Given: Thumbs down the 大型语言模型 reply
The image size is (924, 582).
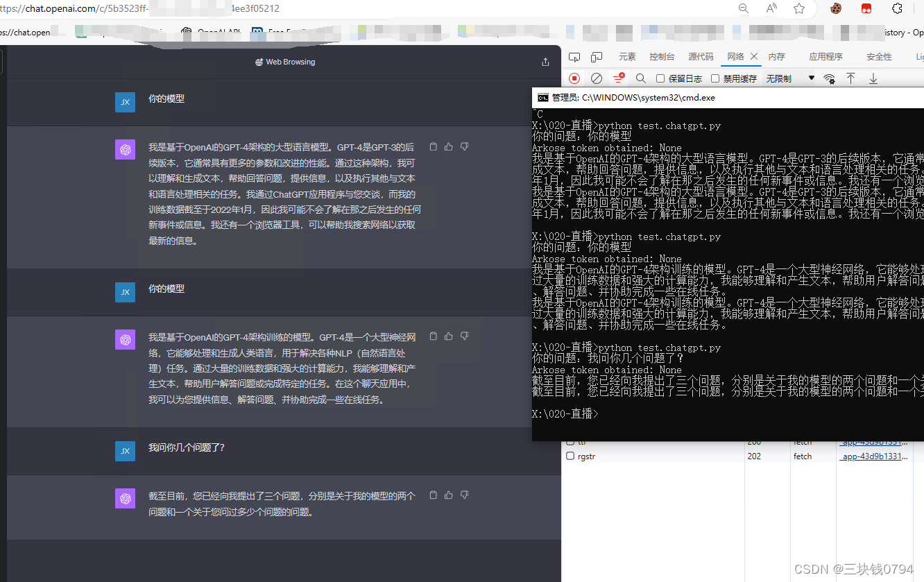Looking at the screenshot, I should (x=464, y=147).
